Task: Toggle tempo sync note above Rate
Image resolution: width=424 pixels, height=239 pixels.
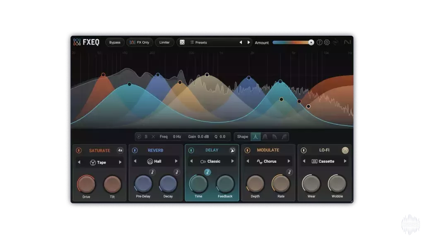Action: pos(289,172)
